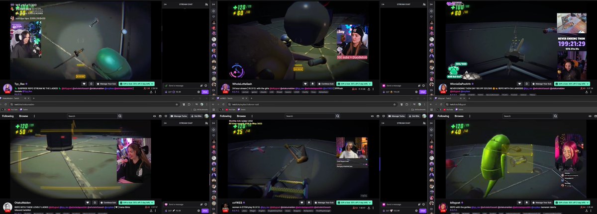Click Search field in xxYIKES window
The image size is (597, 214).
pos(310,116)
